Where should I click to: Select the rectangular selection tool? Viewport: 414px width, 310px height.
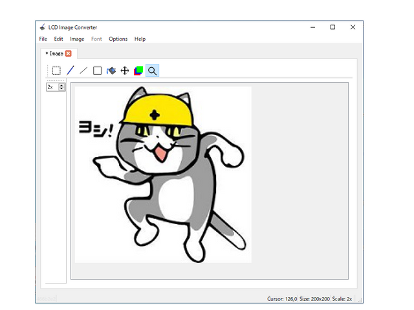(56, 70)
